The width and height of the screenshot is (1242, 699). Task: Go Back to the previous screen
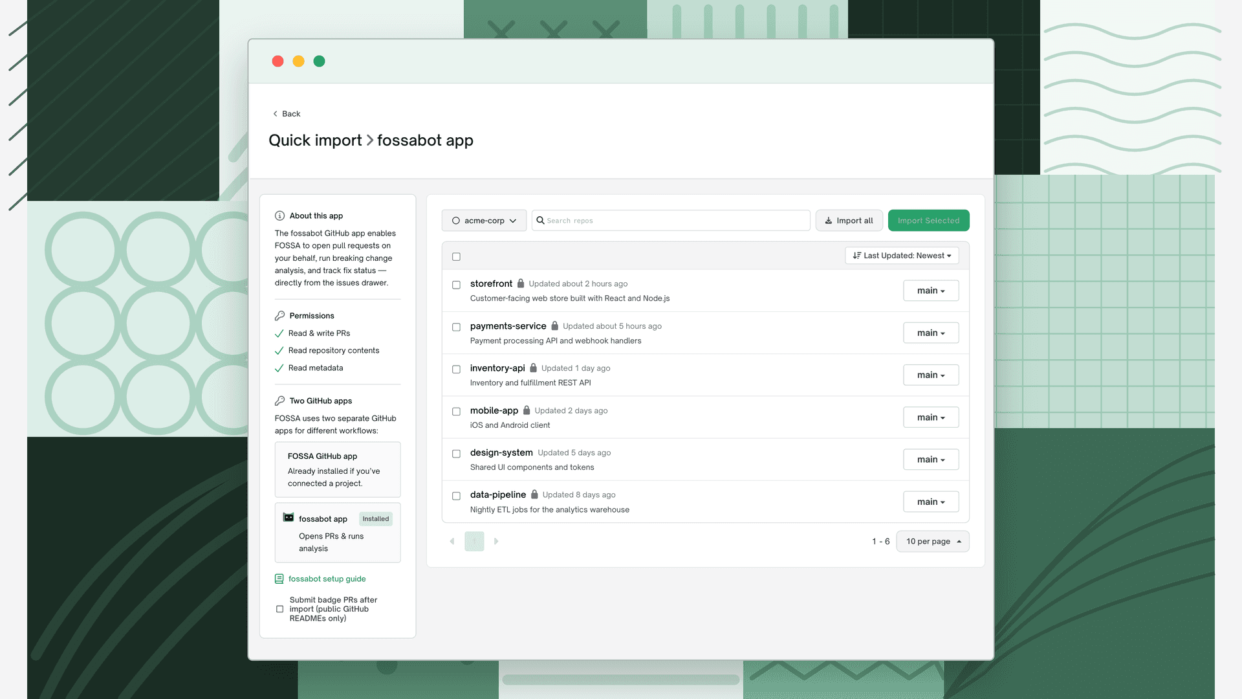pos(287,114)
